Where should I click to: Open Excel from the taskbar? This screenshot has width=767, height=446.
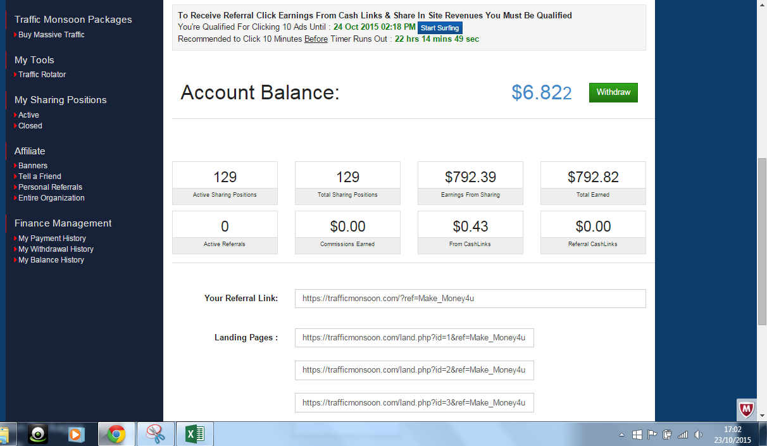point(194,434)
